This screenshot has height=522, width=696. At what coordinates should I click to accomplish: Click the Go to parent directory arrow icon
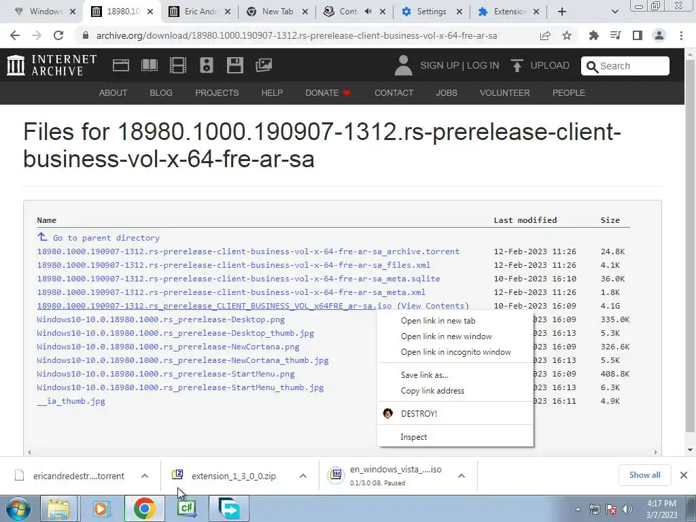pyautogui.click(x=42, y=237)
